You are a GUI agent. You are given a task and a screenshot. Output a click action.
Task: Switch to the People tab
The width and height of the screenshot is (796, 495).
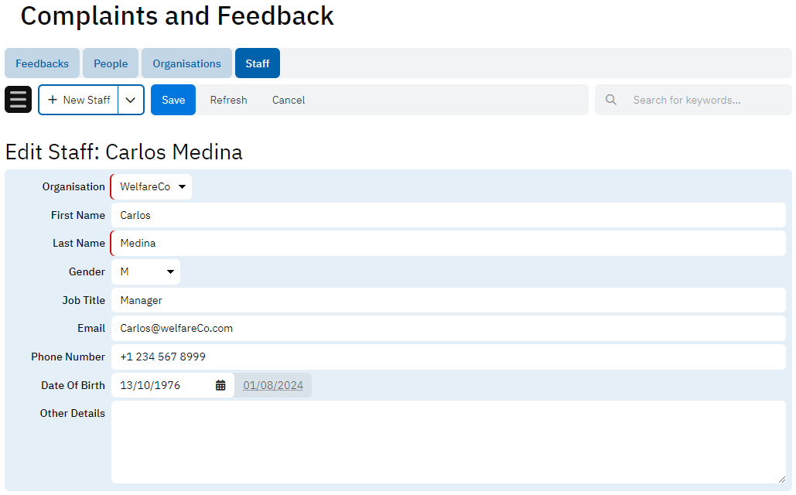point(111,63)
